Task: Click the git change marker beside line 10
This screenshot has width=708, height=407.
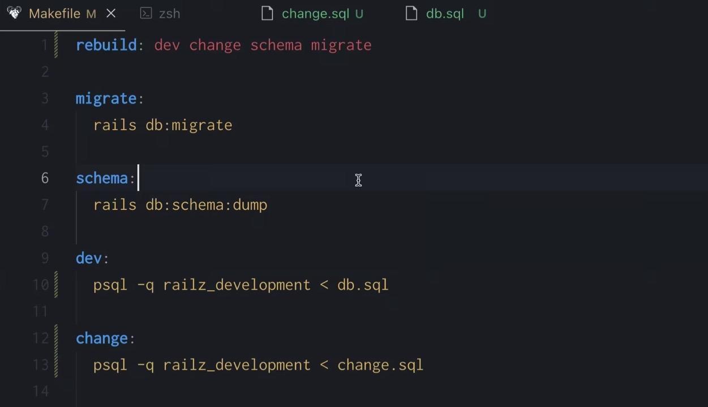Action: tap(56, 284)
